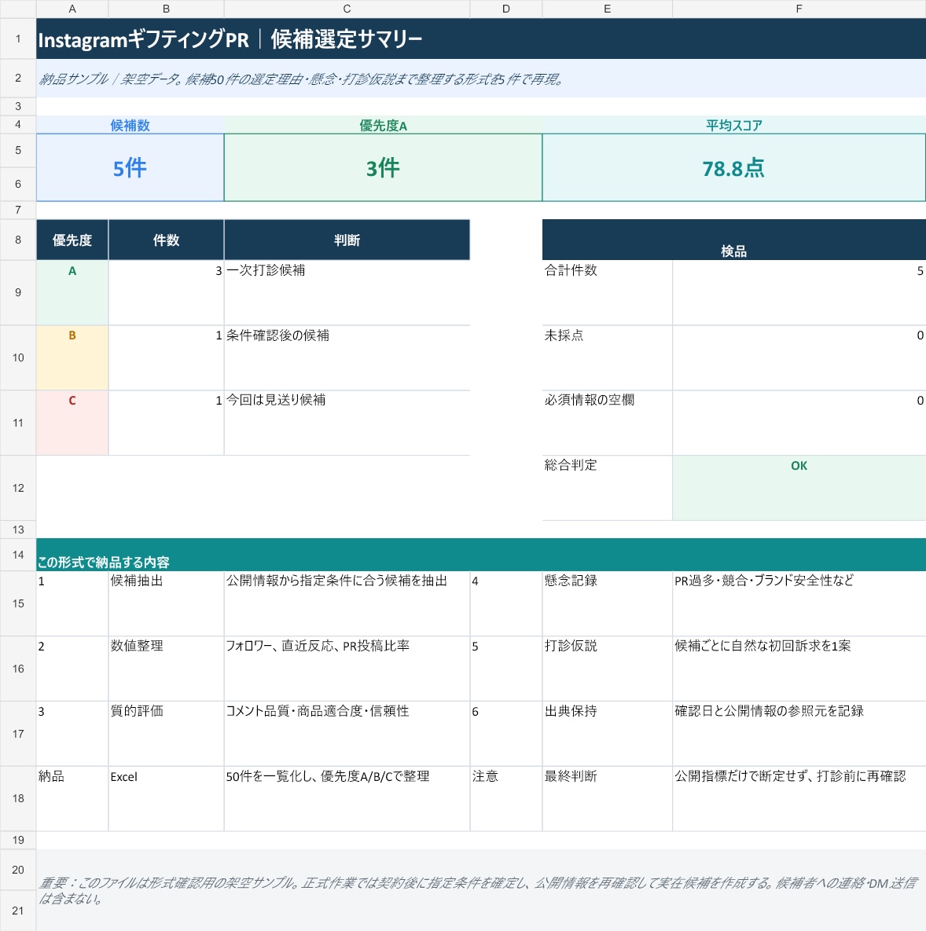This screenshot has width=926, height=931.
Task: Click the 候補数 label cell
Action: pos(130,125)
